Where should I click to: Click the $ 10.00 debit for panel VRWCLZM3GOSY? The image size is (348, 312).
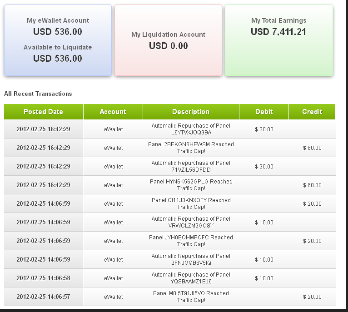click(264, 223)
